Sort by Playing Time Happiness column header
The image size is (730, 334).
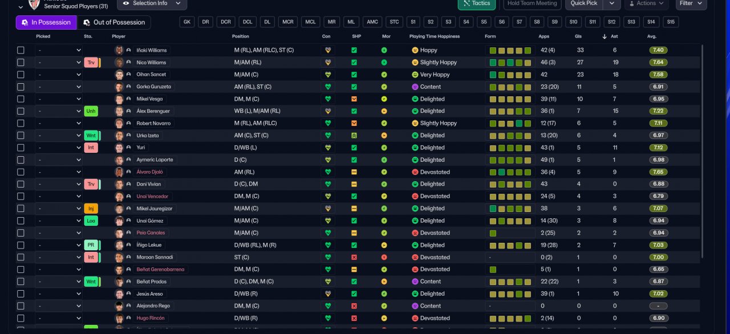coord(435,36)
